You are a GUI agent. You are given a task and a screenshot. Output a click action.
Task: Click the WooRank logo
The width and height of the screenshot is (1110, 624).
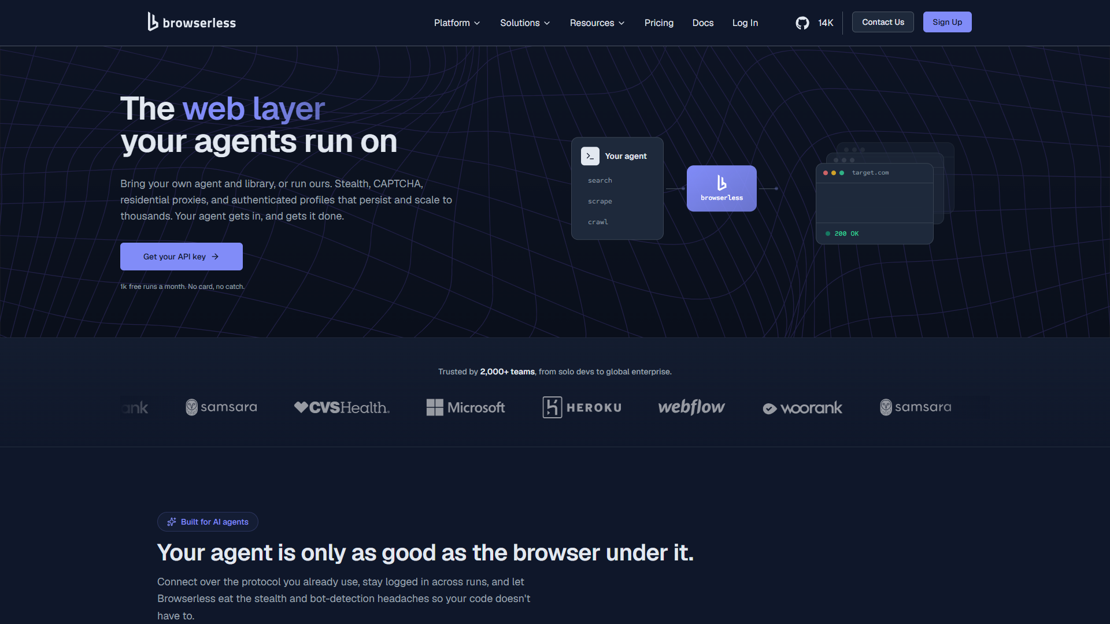click(802, 408)
